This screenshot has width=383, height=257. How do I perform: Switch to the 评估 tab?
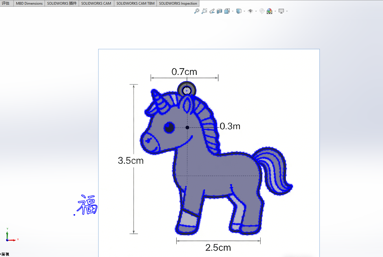(6, 3)
